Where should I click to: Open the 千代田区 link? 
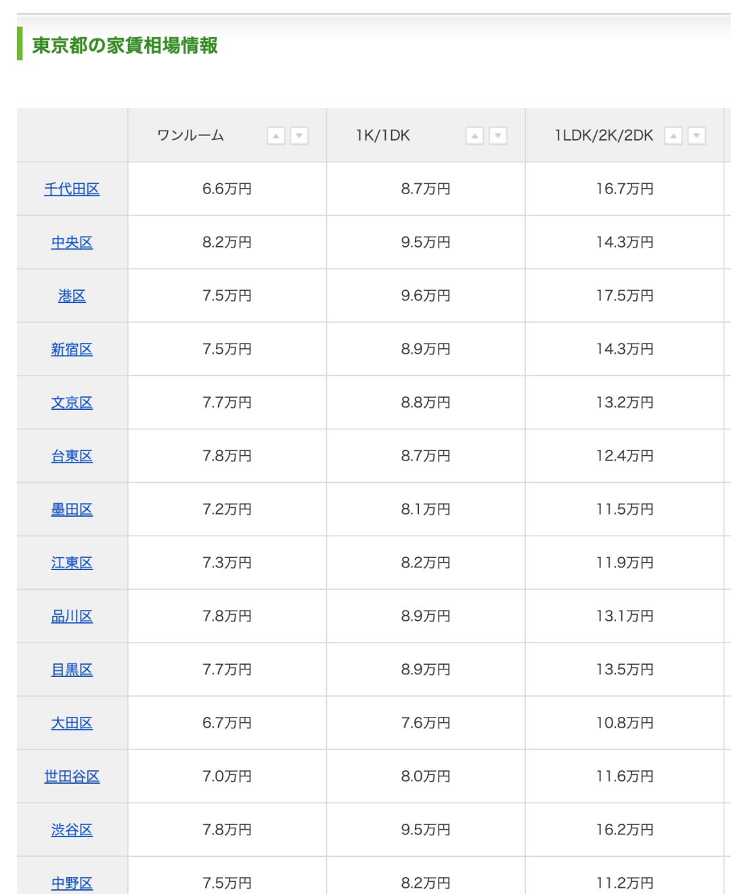(x=72, y=189)
